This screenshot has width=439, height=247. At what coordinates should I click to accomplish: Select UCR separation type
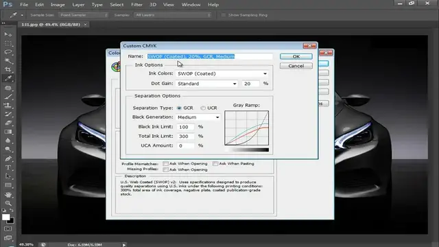pos(203,108)
